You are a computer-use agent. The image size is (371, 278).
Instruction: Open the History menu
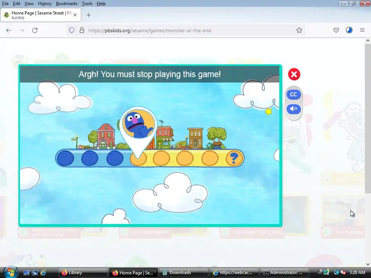click(45, 4)
